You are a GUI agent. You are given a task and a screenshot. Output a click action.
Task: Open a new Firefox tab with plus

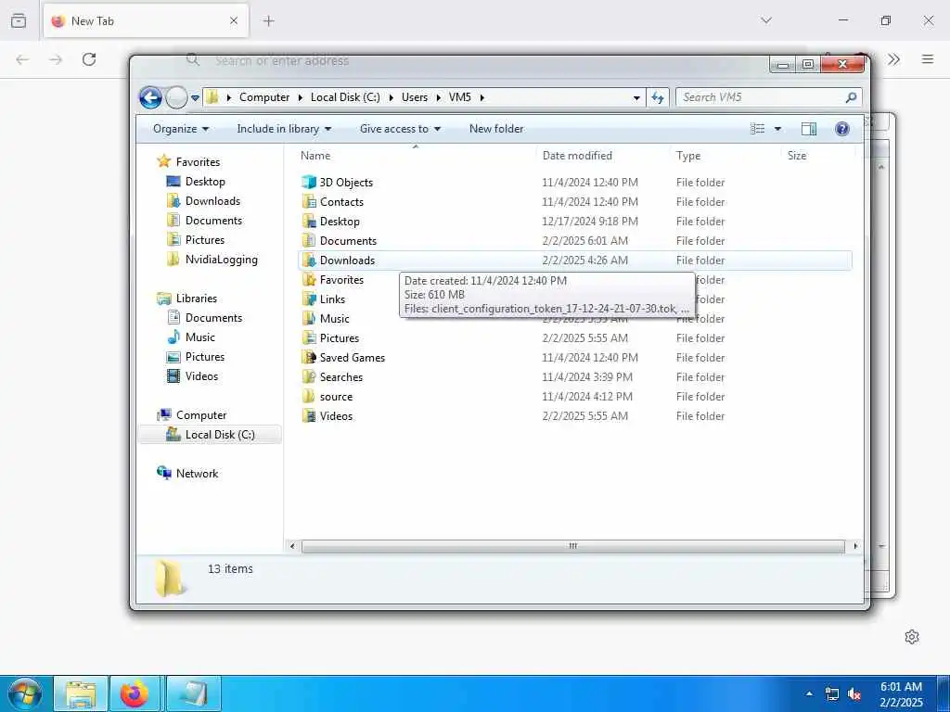268,21
